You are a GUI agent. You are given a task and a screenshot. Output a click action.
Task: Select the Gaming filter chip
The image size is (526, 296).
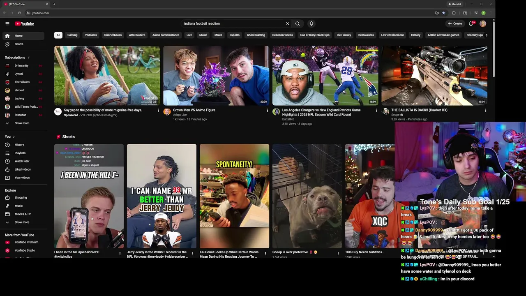pyautogui.click(x=72, y=35)
